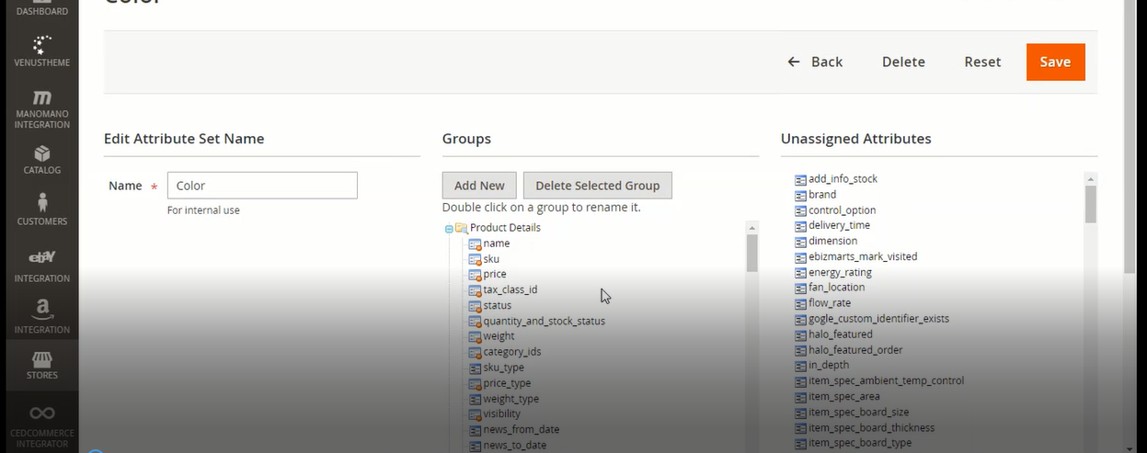Select item_spec_board_thickness attribute
Image resolution: width=1147 pixels, height=453 pixels.
pyautogui.click(x=872, y=427)
